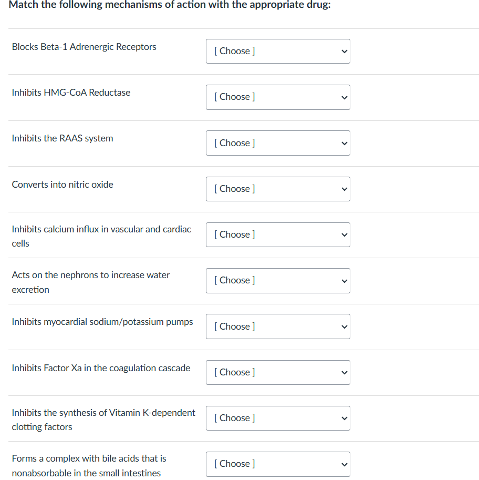Click the chevron on the nitric oxide dropdown

click(x=344, y=189)
